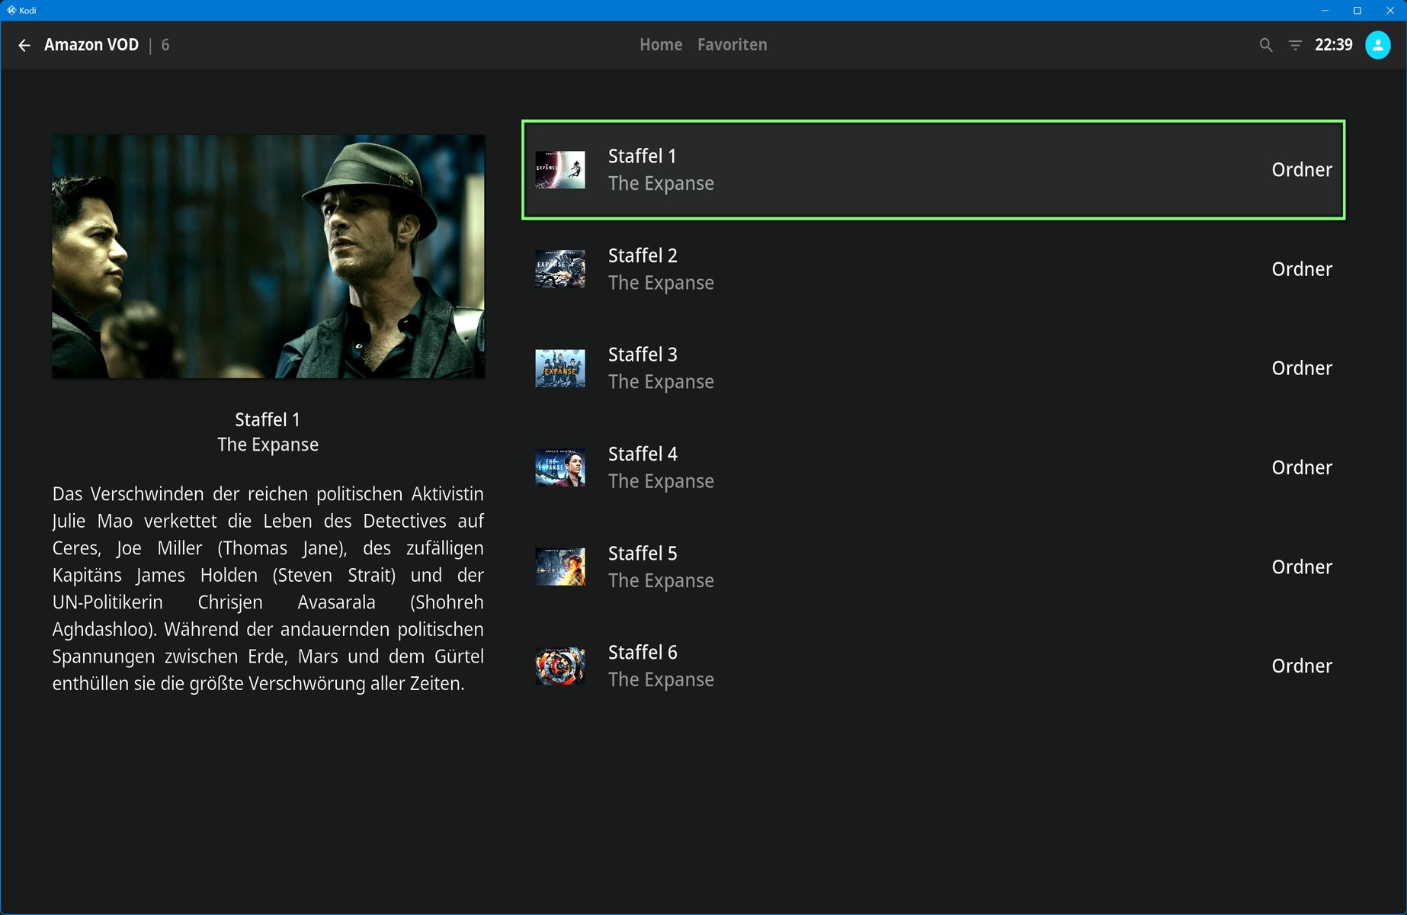Click Ordner label of Staffel 5
The width and height of the screenshot is (1407, 915).
[x=1302, y=567]
